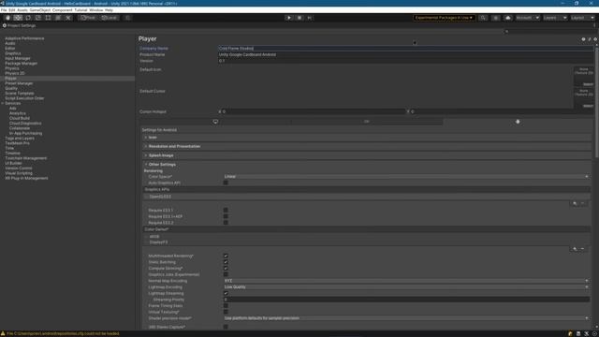Click the Product Name input field

(x=406, y=54)
